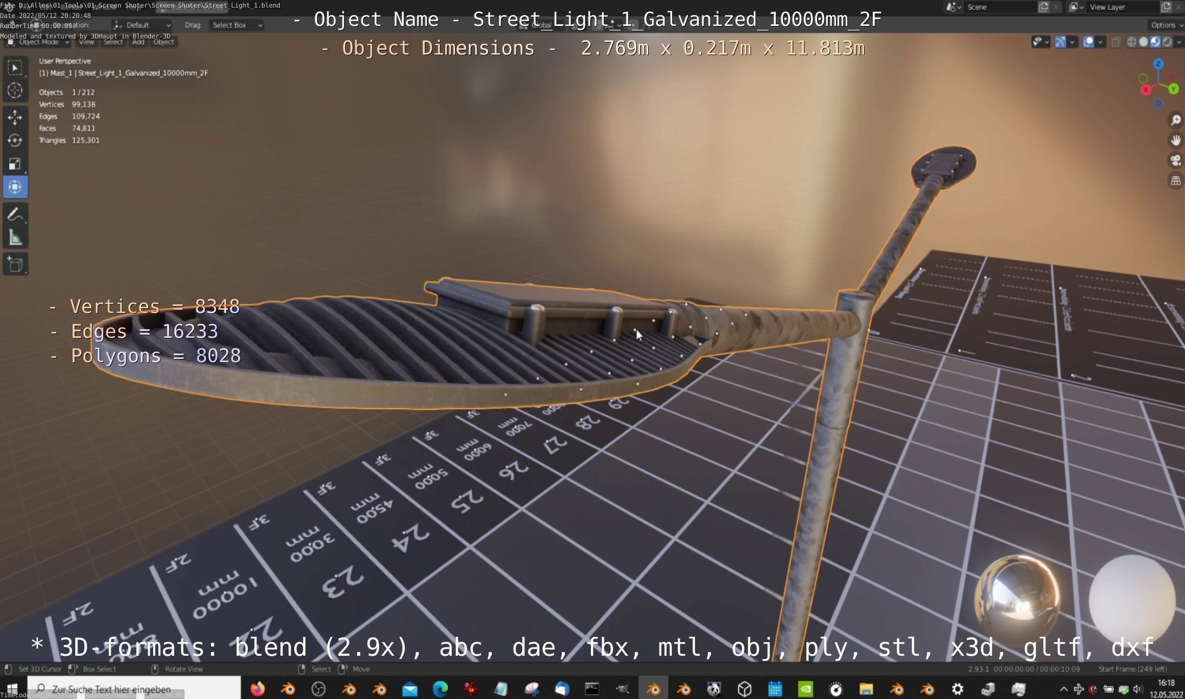This screenshot has width=1185, height=699.
Task: Open the view layer browse dropdown icon
Action: pos(1076,7)
